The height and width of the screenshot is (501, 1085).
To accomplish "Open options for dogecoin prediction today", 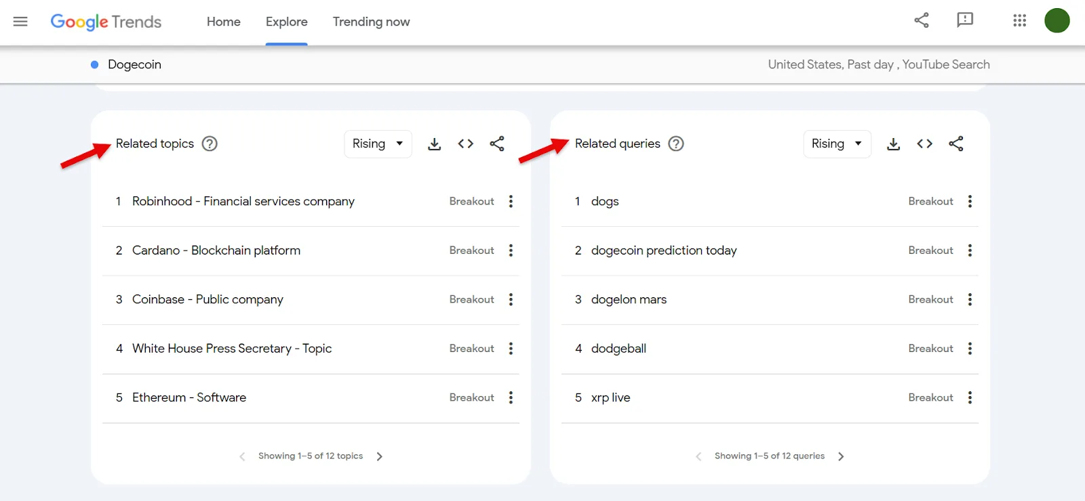I will click(x=970, y=250).
